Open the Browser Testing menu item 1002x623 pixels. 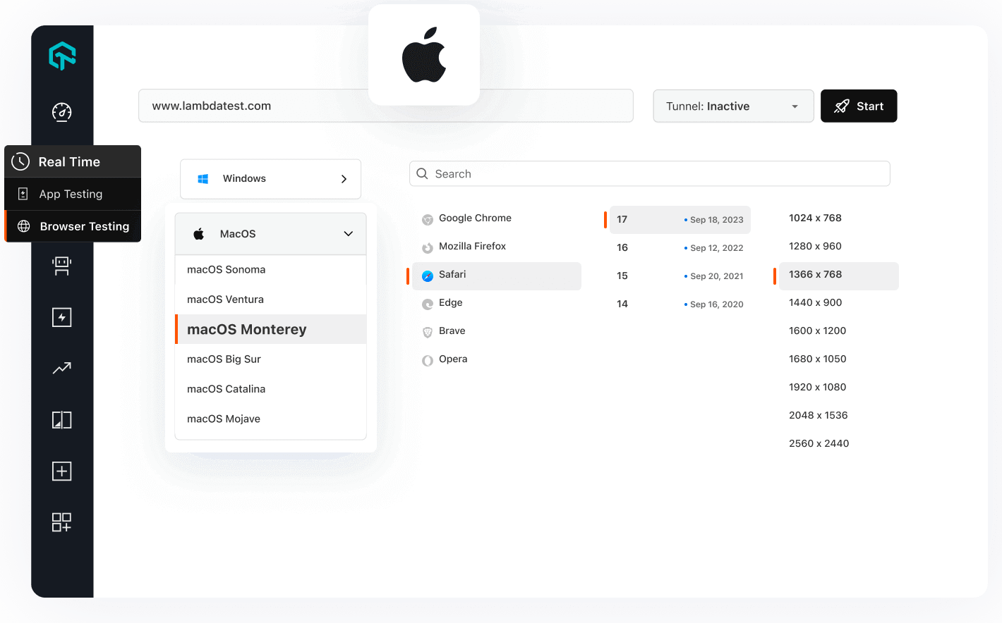pyautogui.click(x=84, y=226)
